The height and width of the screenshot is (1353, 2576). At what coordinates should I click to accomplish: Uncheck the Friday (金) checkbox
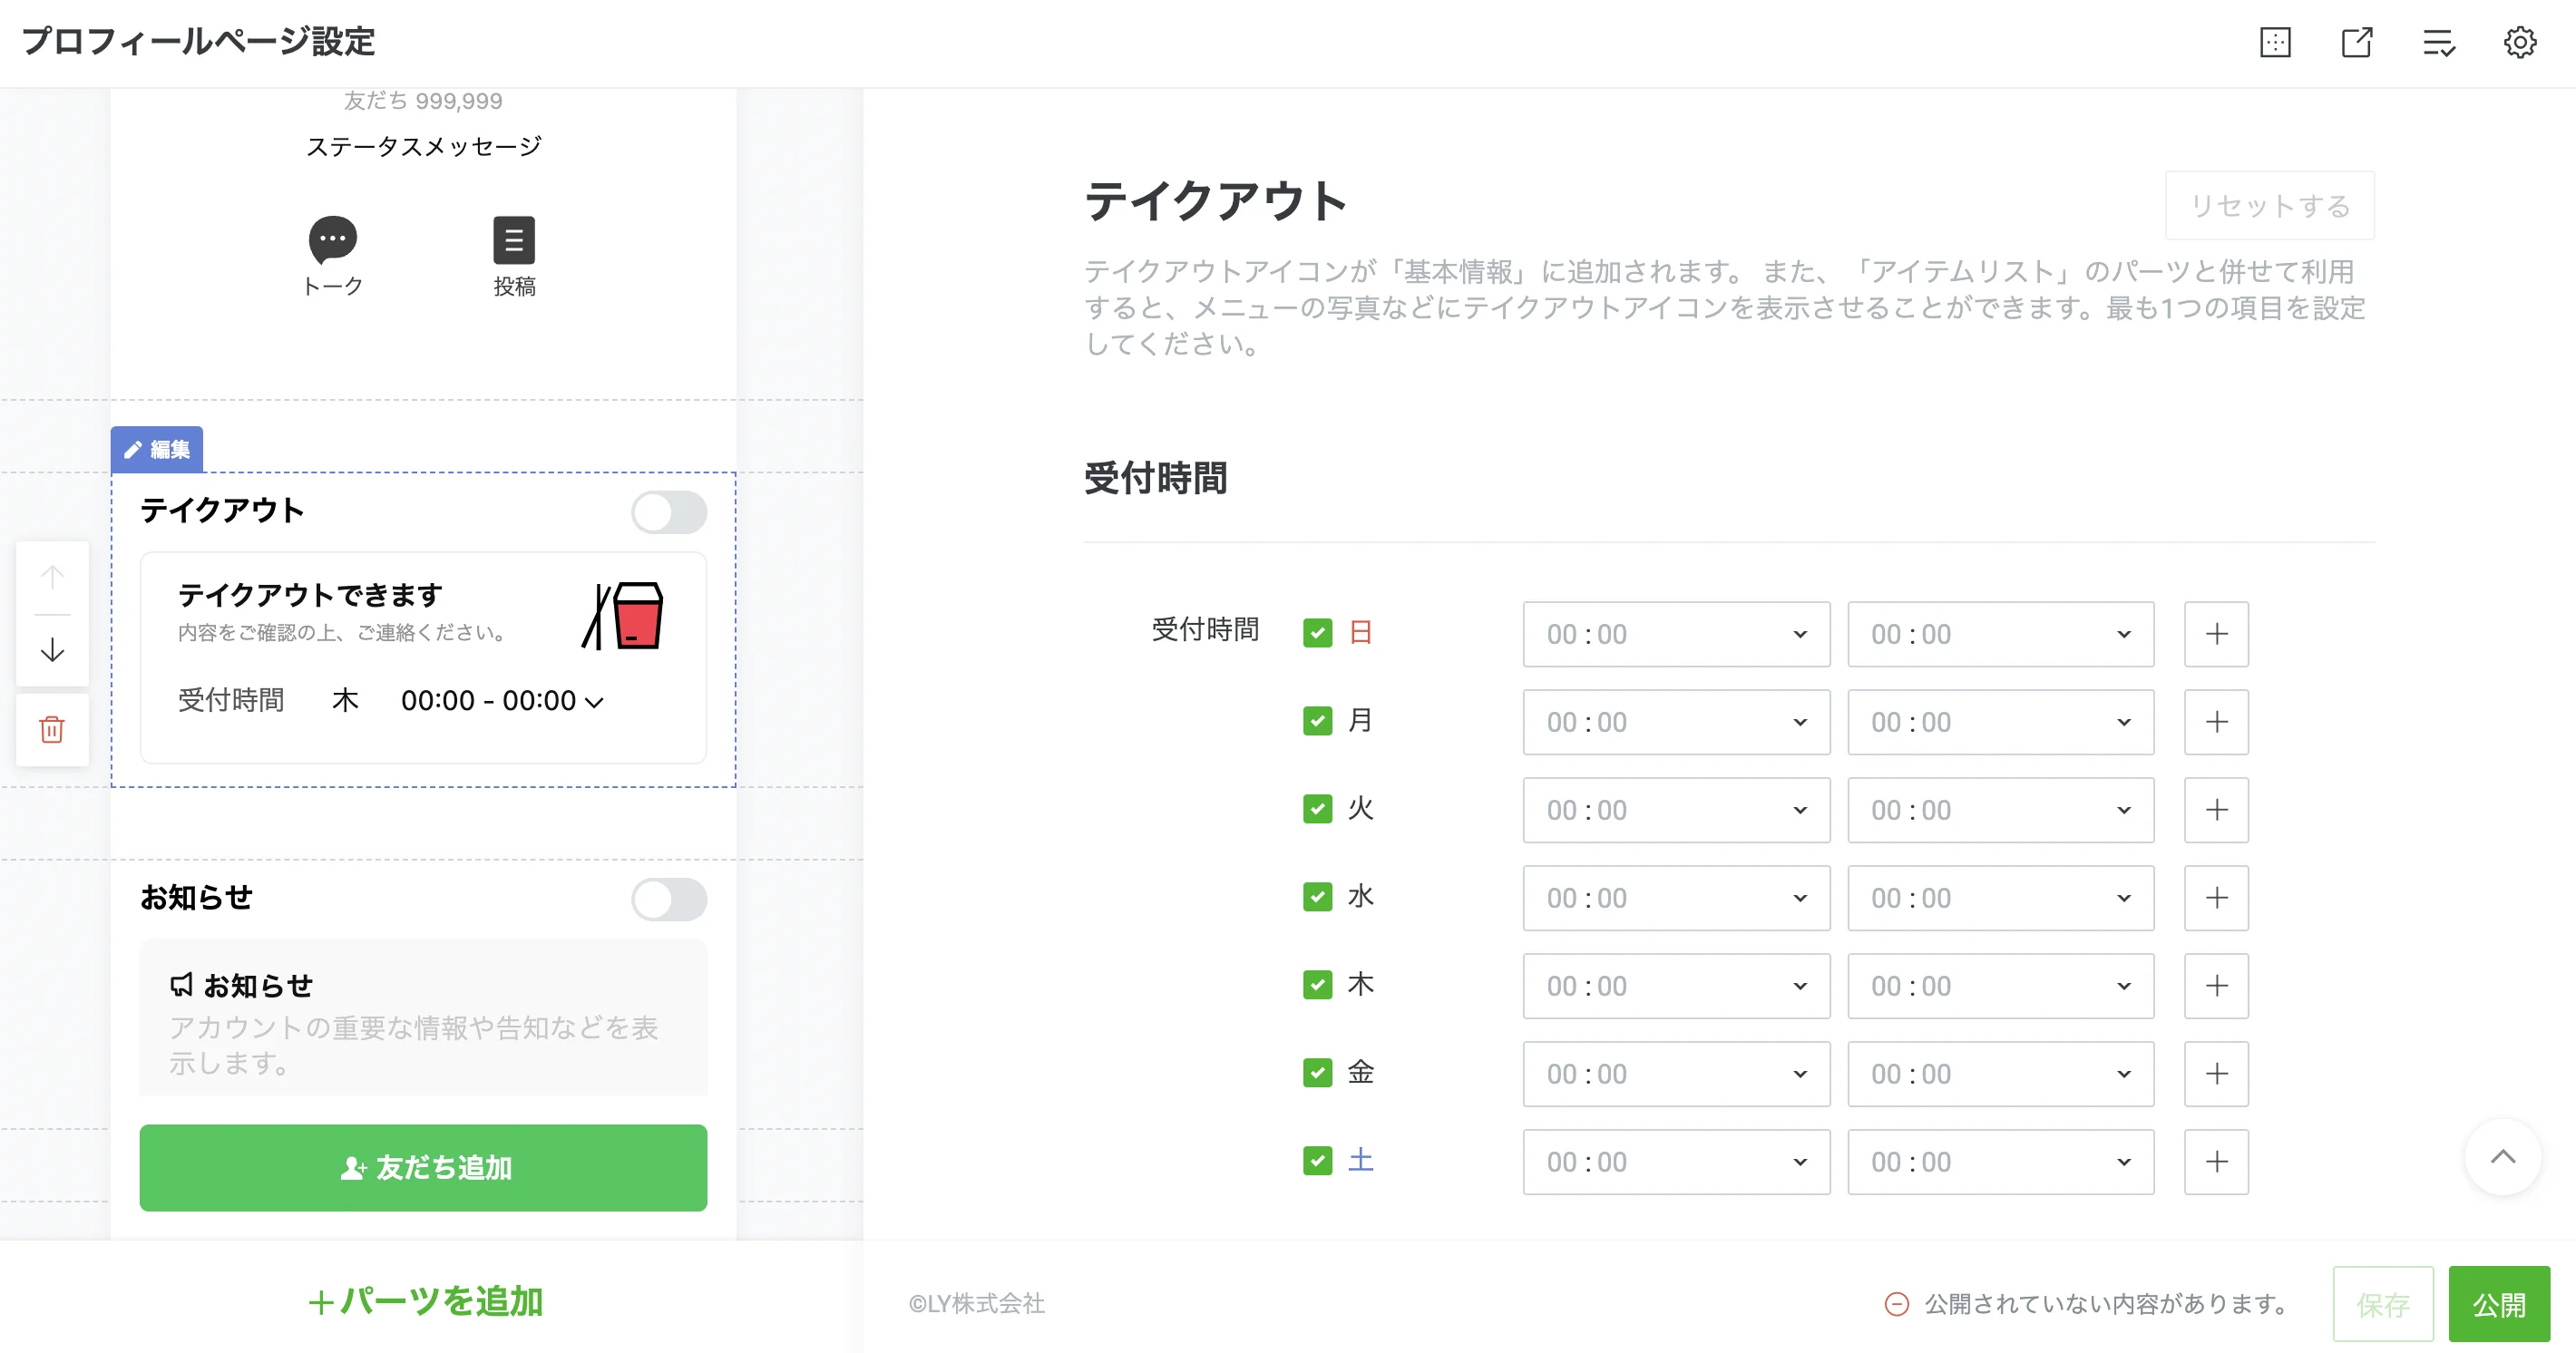pos(1317,1073)
